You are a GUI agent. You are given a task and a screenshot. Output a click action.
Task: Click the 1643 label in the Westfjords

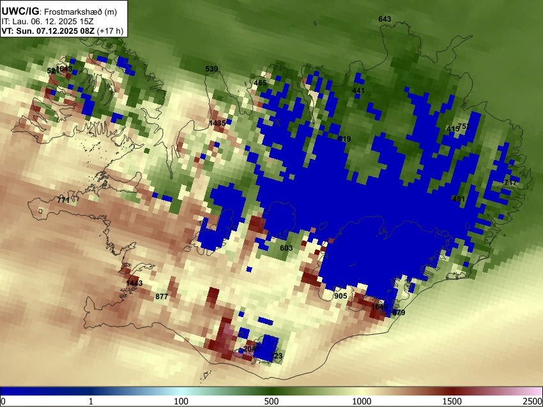point(65,69)
